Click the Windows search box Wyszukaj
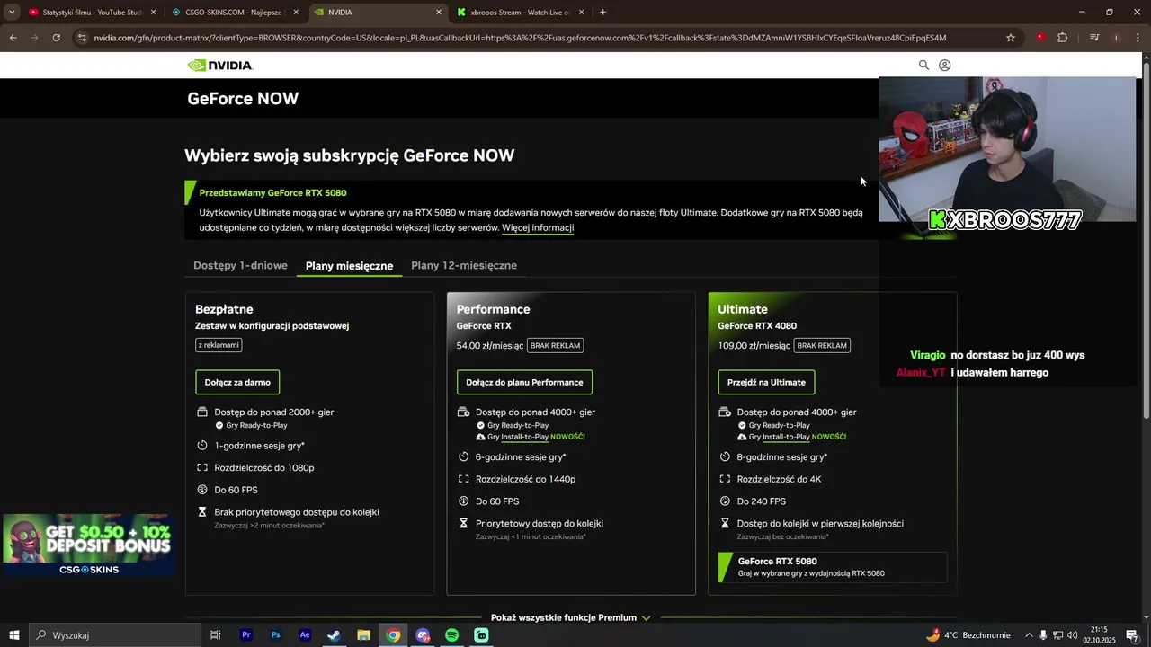1151x647 pixels. 114,635
